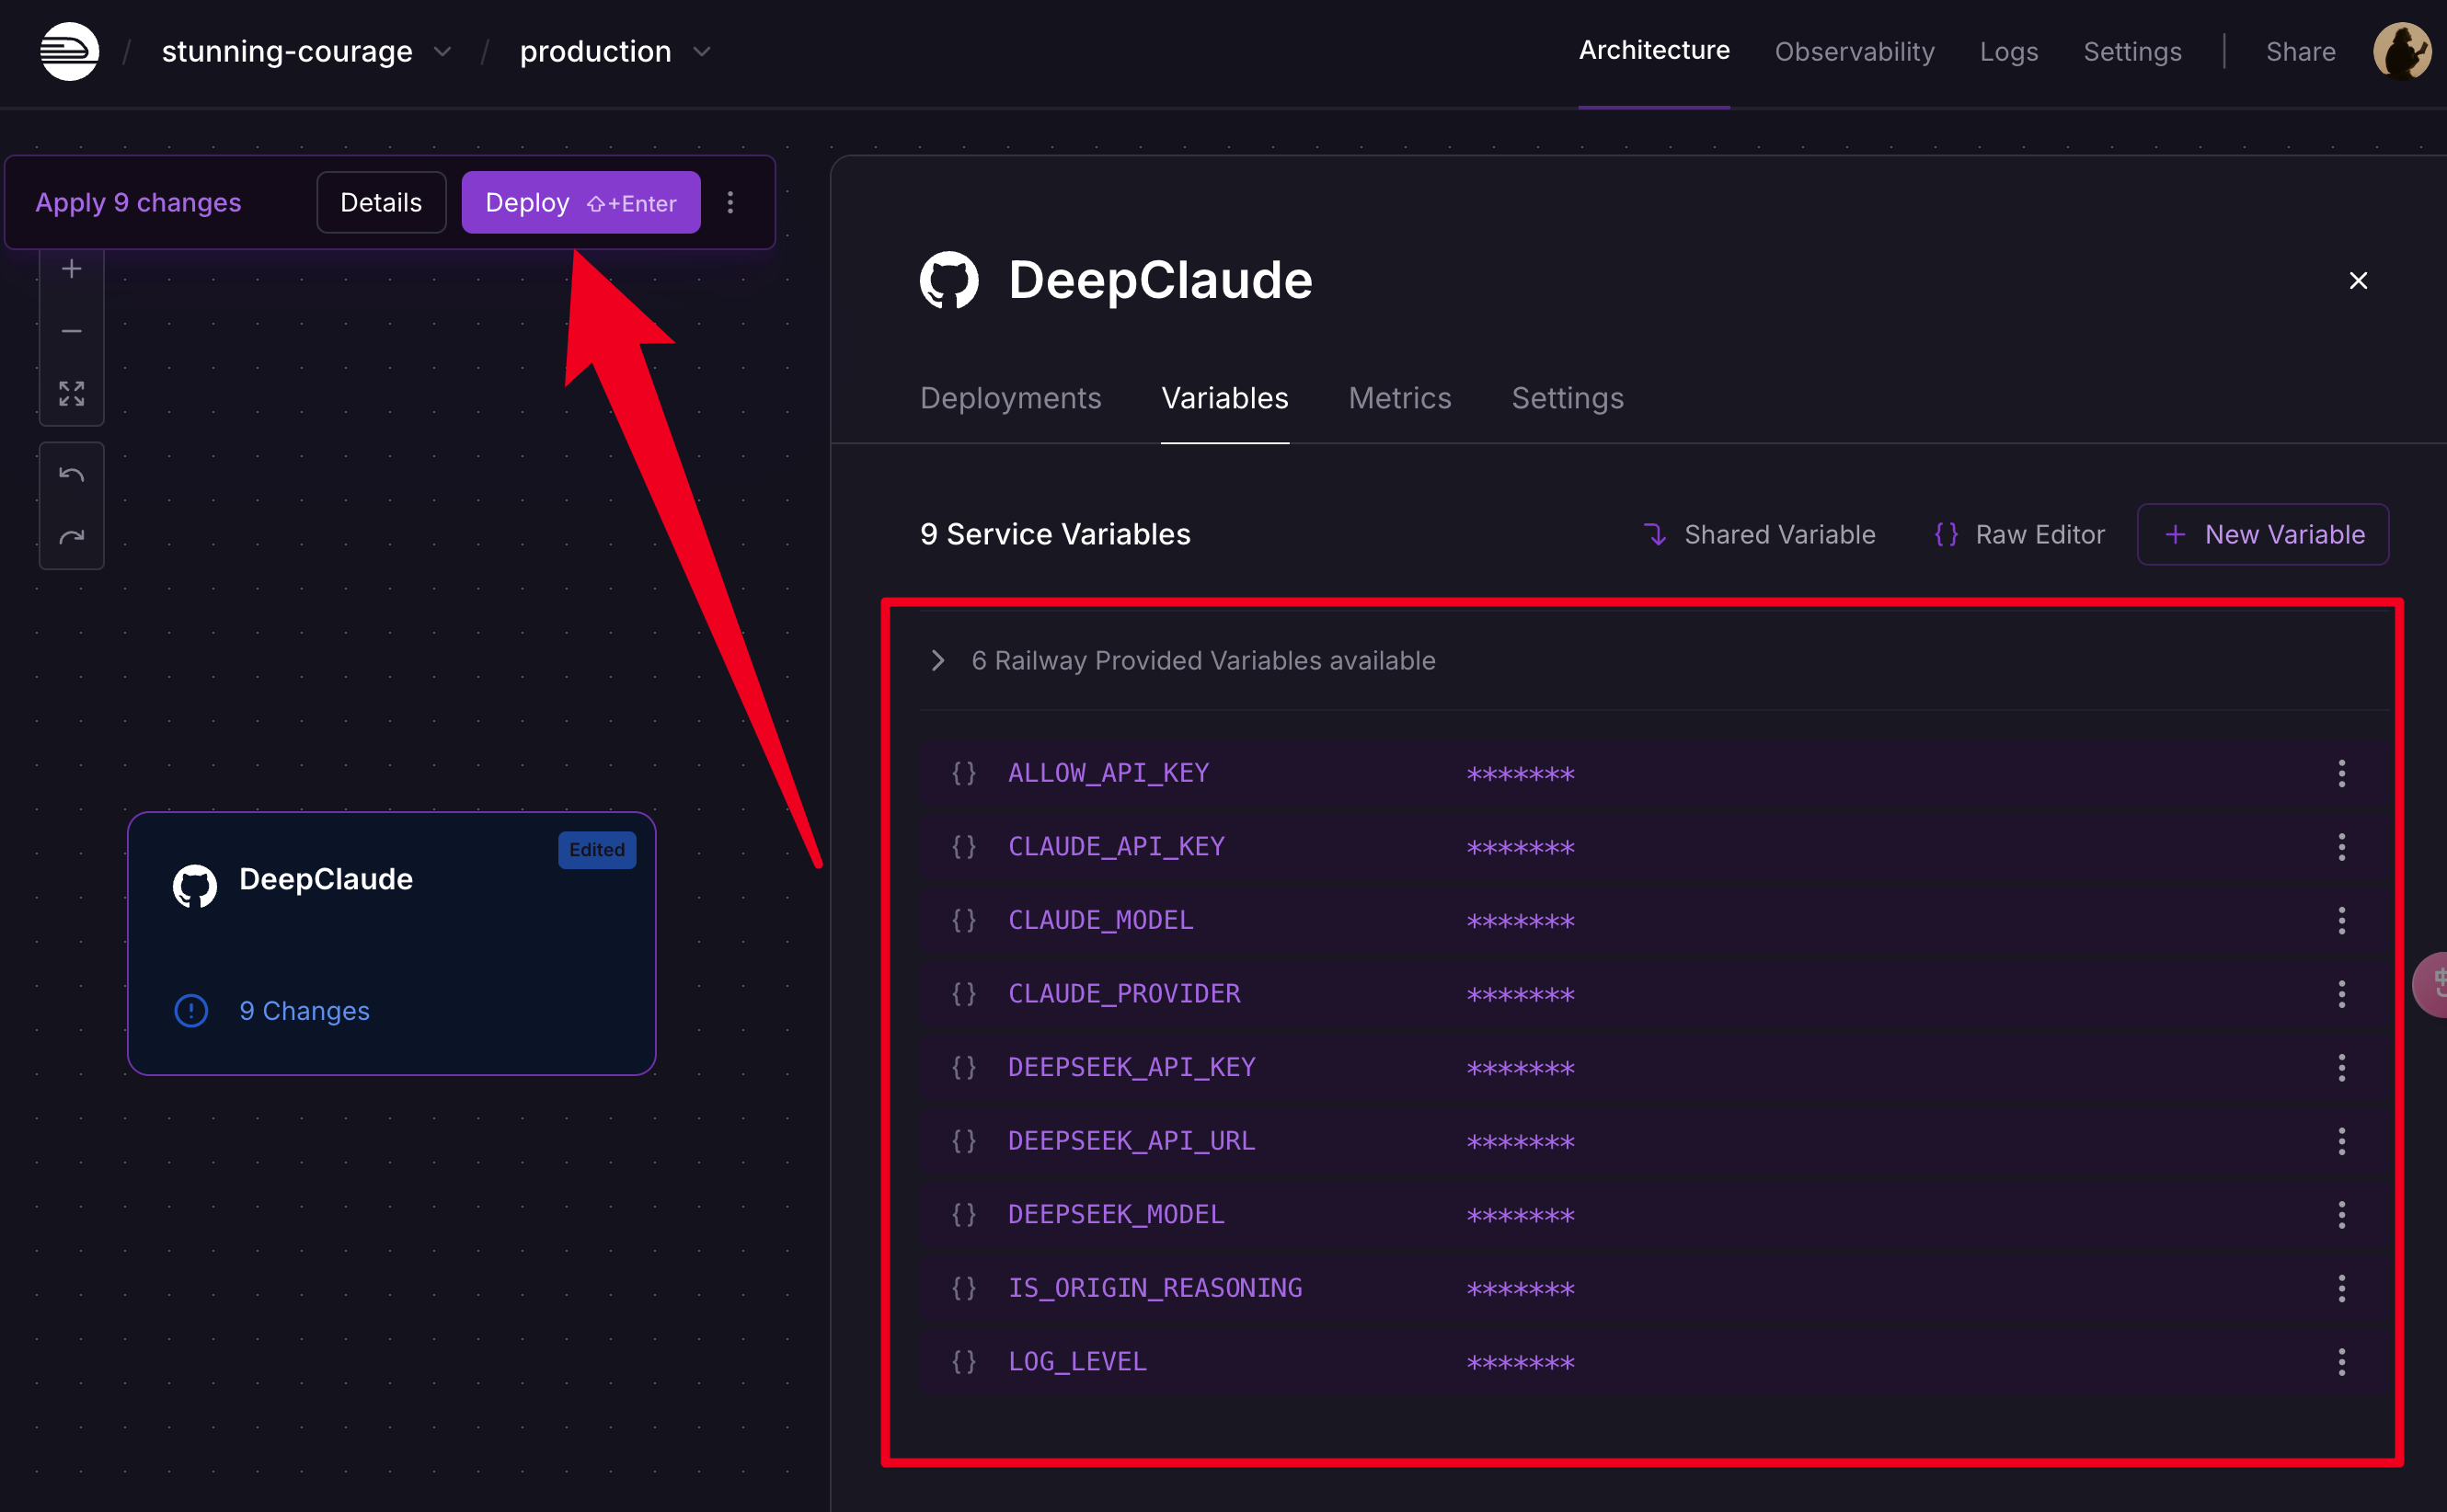Open three-dot menu for CLAUDE_API_KEY variable

(2340, 847)
